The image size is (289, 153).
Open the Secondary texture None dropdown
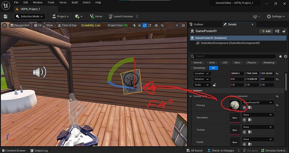pyautogui.click(x=258, y=115)
